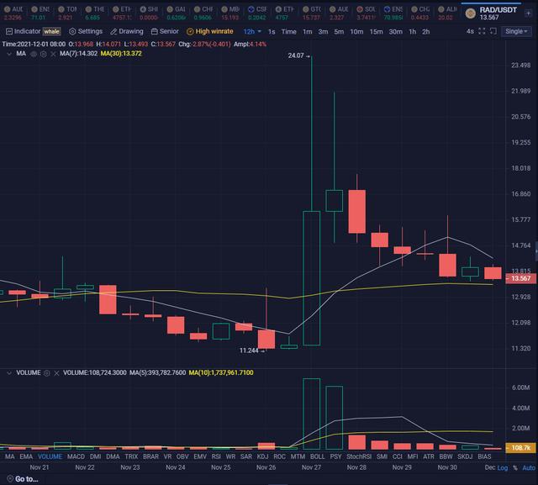
Task: Collapse the MA indicator legend chevron
Action: [x=8, y=53]
